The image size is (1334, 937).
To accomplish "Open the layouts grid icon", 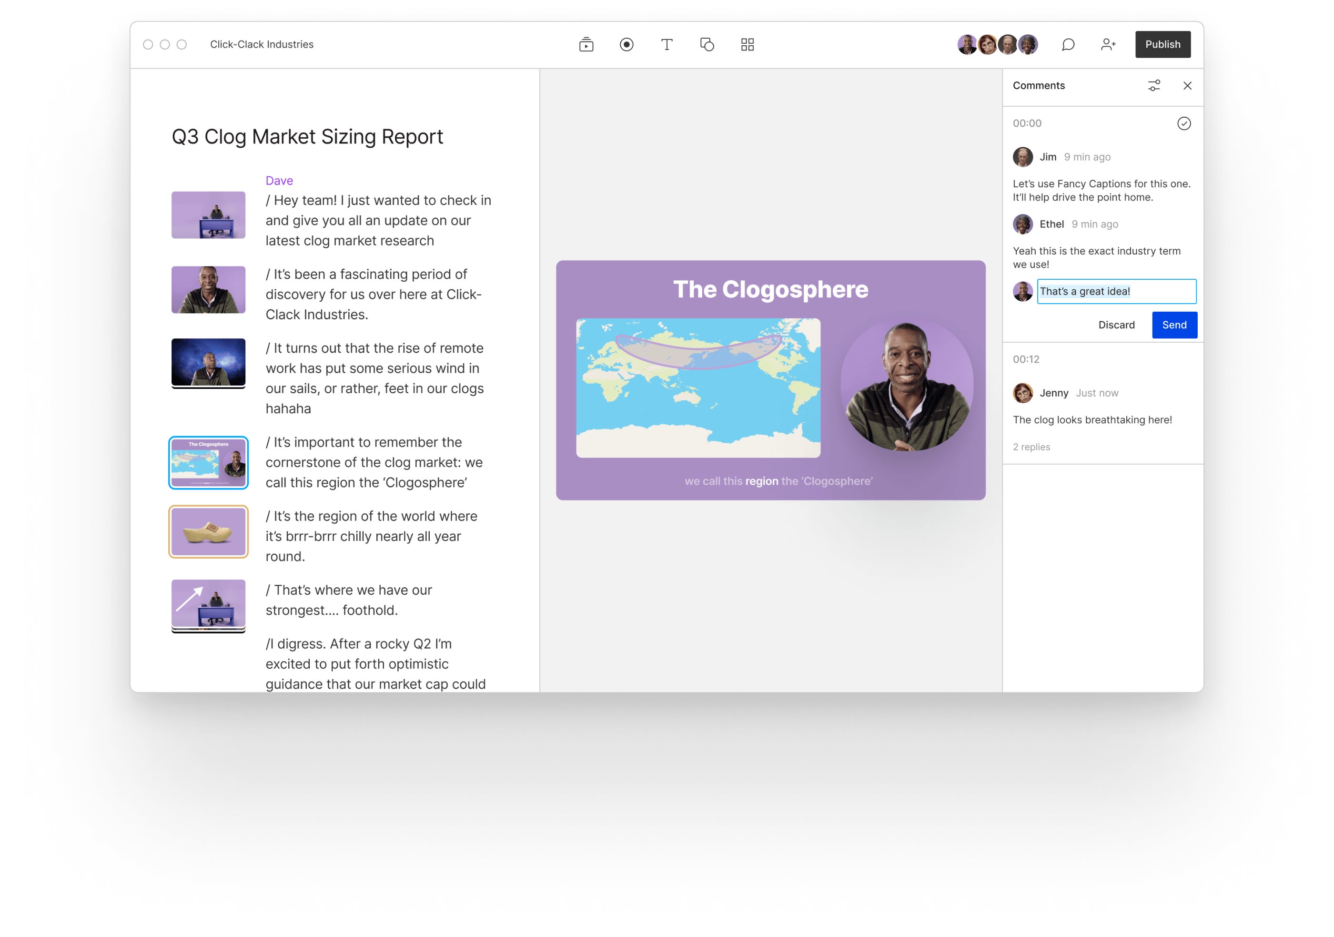I will coord(747,45).
